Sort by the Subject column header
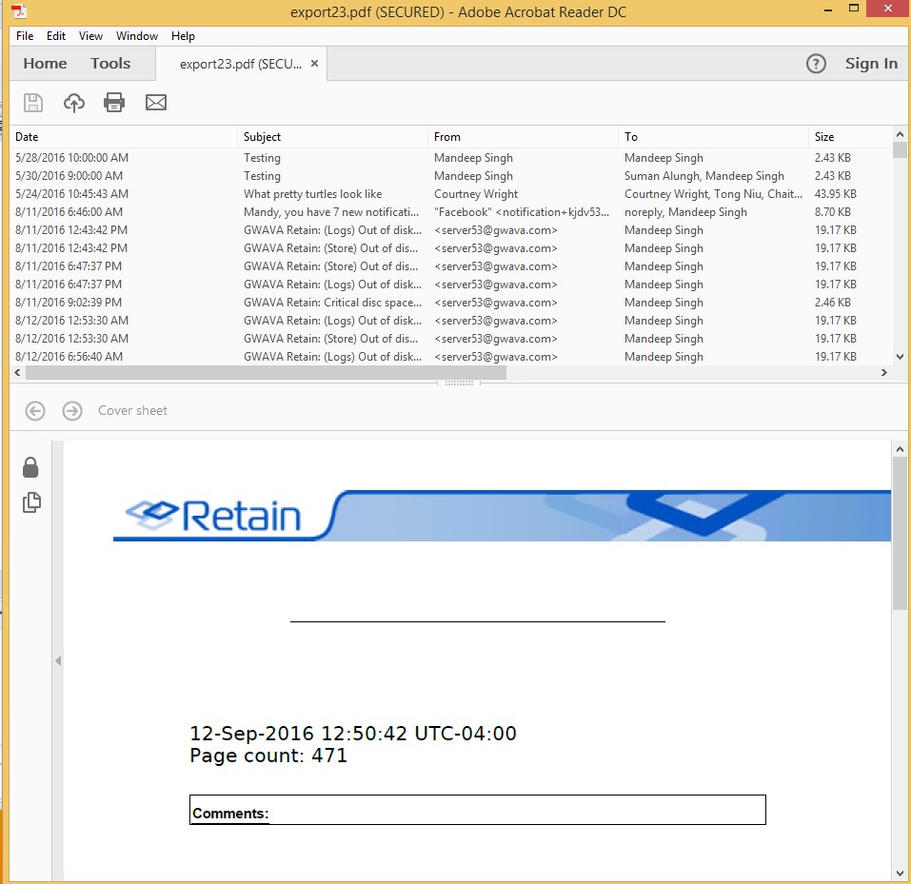 point(332,137)
